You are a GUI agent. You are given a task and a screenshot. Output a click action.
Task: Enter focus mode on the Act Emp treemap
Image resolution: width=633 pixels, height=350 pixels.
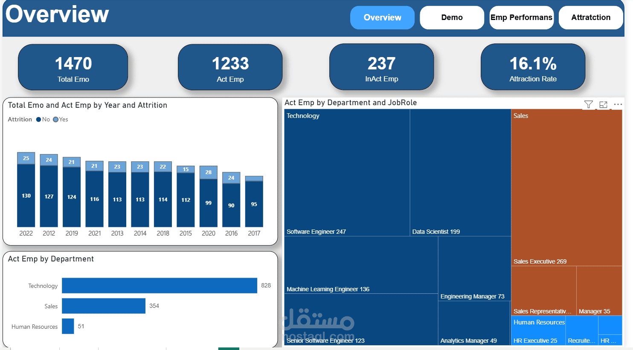pos(603,104)
